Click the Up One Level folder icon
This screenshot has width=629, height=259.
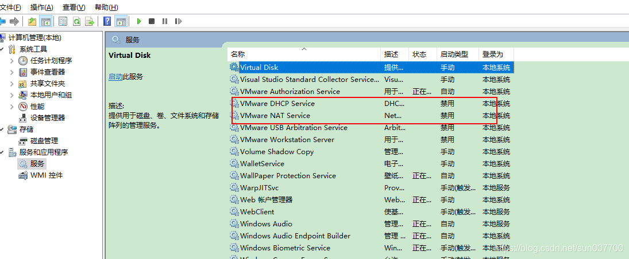point(32,21)
